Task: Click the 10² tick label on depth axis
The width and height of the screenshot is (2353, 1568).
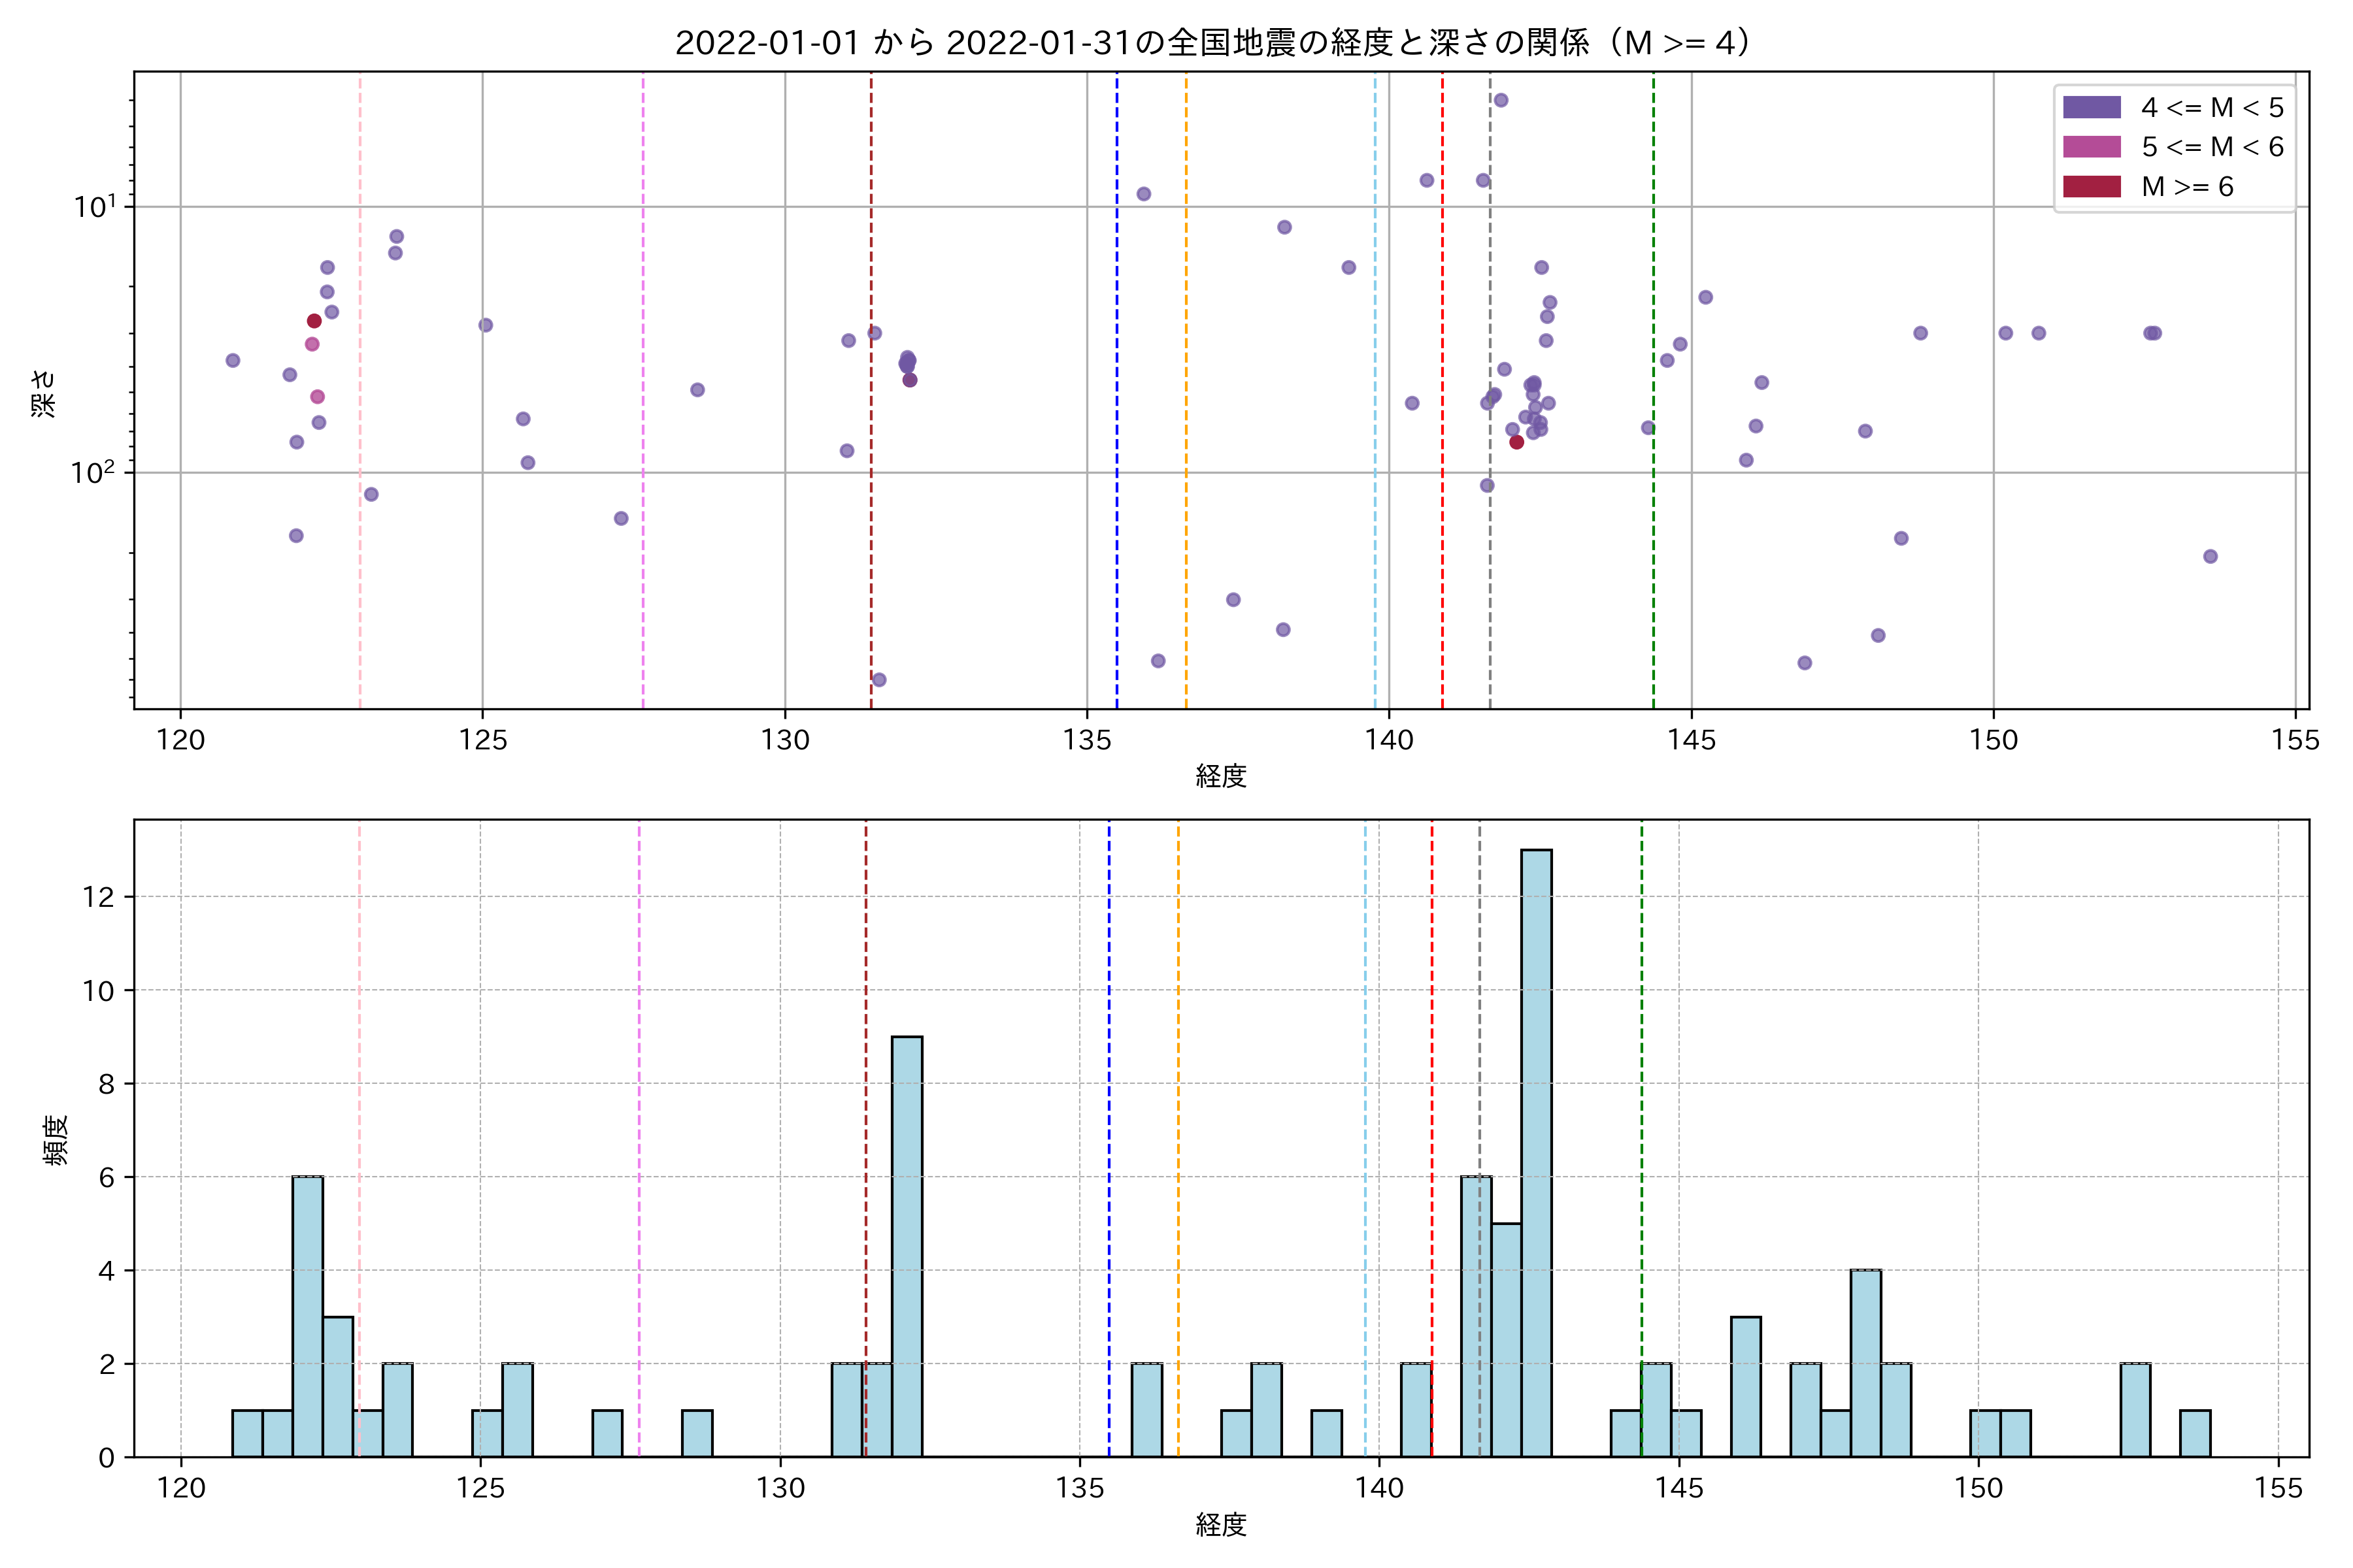Action: pos(92,471)
